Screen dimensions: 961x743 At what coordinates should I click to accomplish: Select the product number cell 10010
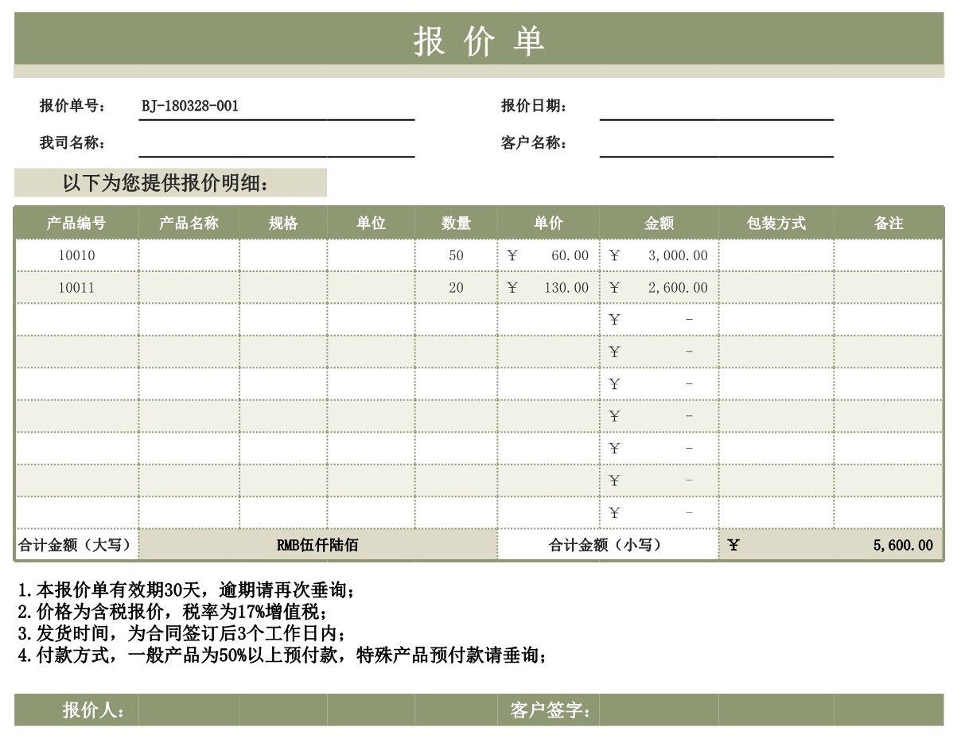76,256
